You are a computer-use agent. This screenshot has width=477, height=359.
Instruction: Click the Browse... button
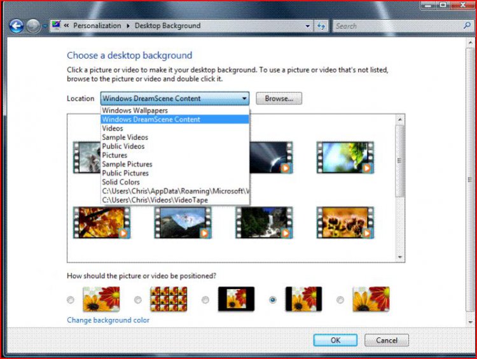point(279,99)
